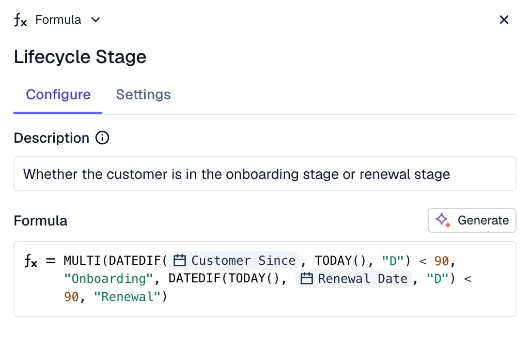This screenshot has height=361, width=531.
Task: Open the Formula type dropdown chevron
Action: 96,20
